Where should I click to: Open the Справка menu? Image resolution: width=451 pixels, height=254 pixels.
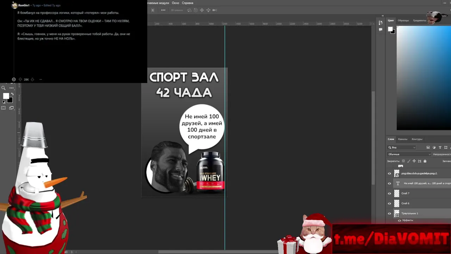click(187, 3)
